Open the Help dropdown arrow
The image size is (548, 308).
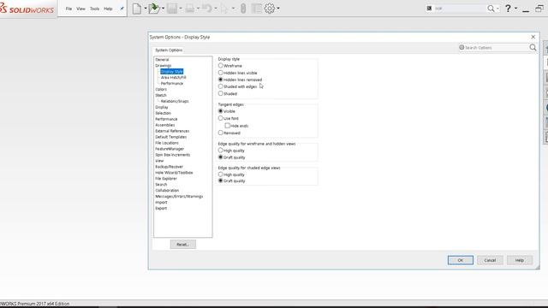point(515,9)
